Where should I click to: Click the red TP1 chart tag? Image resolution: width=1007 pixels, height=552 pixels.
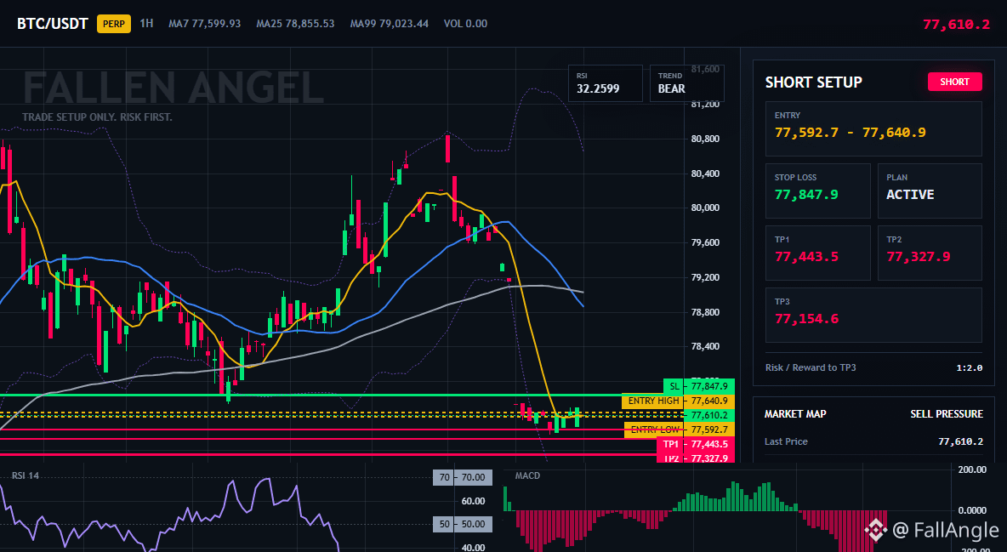670,444
